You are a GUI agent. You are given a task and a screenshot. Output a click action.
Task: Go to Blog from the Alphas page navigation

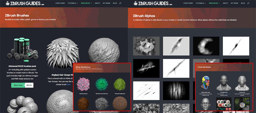click(243, 3)
